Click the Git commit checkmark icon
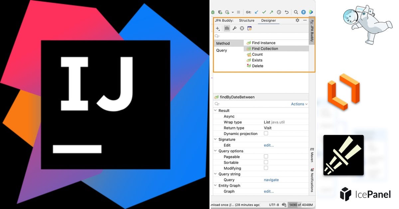This screenshot has height=209, width=399. click(264, 12)
